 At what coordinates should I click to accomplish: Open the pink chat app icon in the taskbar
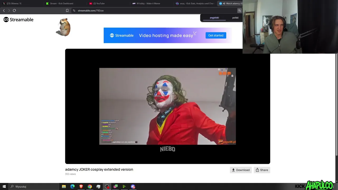(x=116, y=187)
